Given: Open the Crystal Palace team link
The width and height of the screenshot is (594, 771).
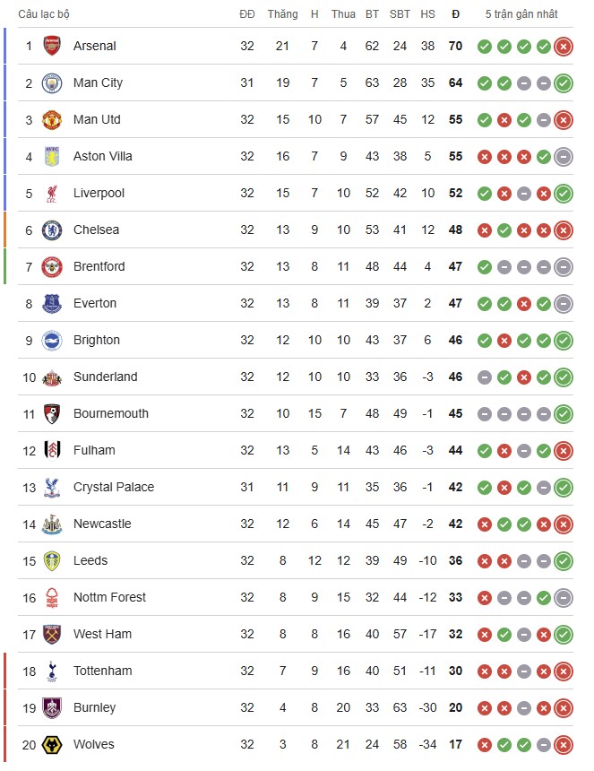Looking at the screenshot, I should point(114,487).
